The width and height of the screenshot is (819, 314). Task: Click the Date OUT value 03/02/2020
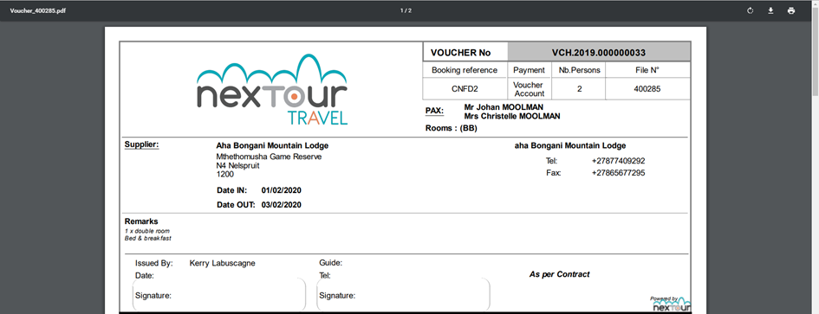(x=282, y=205)
